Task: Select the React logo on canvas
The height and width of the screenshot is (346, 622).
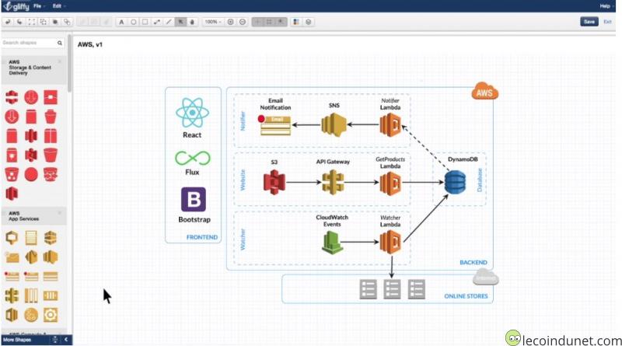Action: pyautogui.click(x=192, y=113)
